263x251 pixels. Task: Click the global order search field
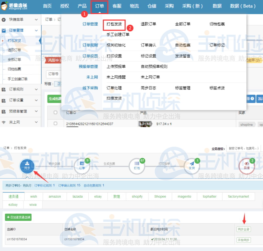tap(243, 149)
